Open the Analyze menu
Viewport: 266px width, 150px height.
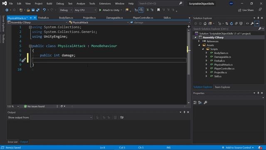pyautogui.click(x=81, y=4)
